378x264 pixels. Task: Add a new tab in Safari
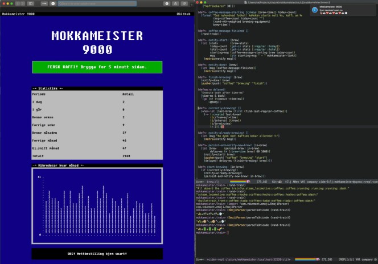tap(192, 3)
